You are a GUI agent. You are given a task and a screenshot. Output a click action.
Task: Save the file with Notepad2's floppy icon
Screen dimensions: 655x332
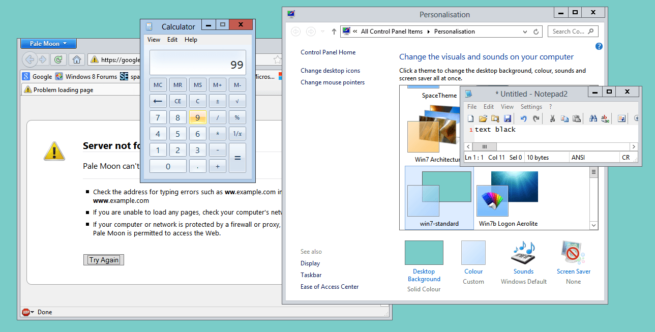tap(507, 118)
